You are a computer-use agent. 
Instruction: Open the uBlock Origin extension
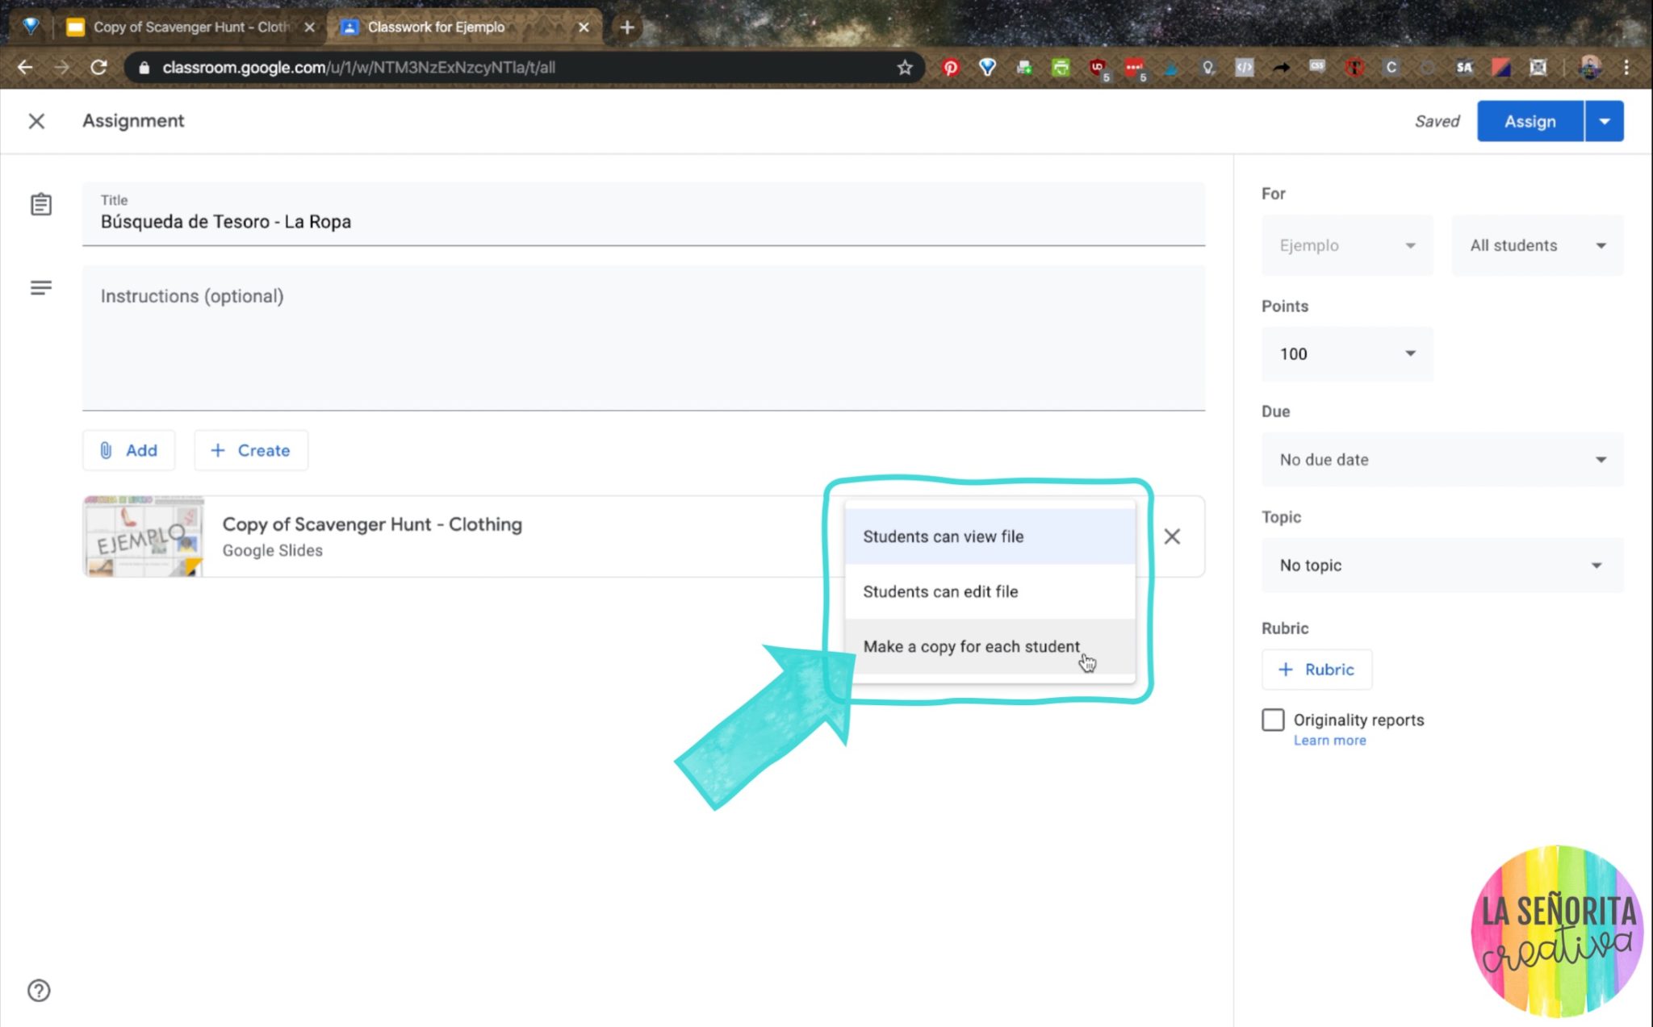click(x=1096, y=68)
